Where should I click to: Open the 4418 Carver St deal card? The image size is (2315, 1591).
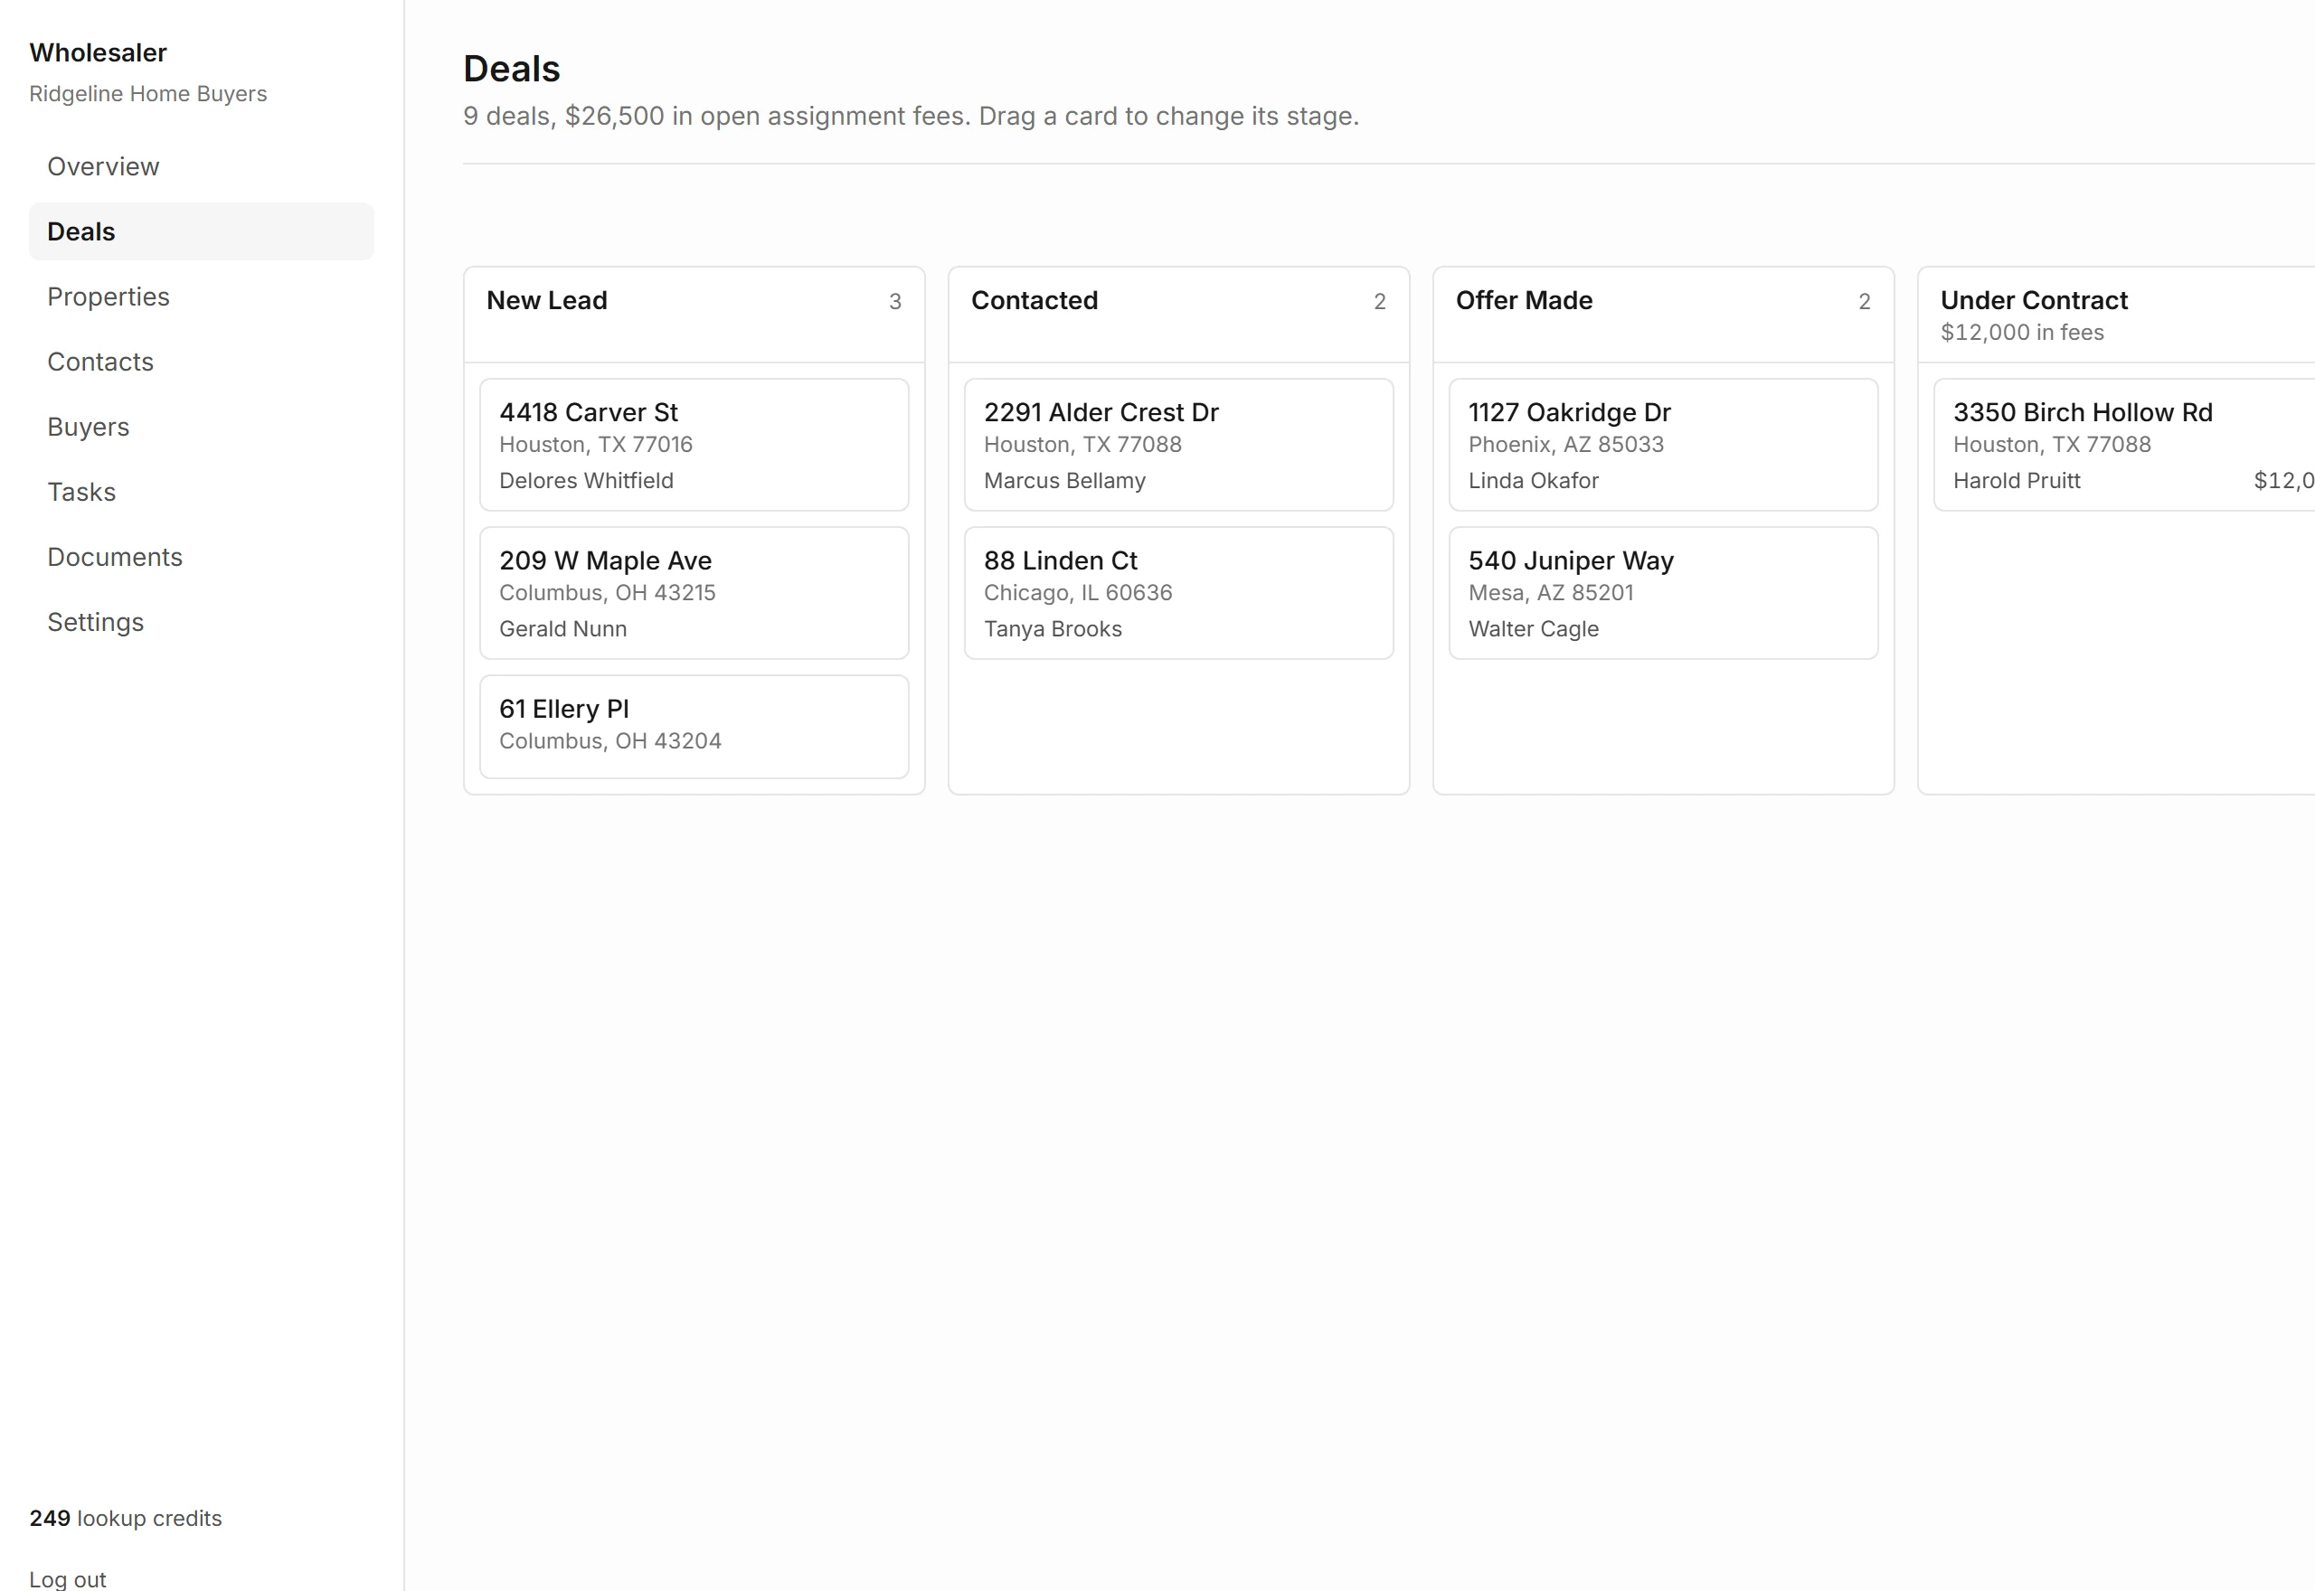(694, 445)
